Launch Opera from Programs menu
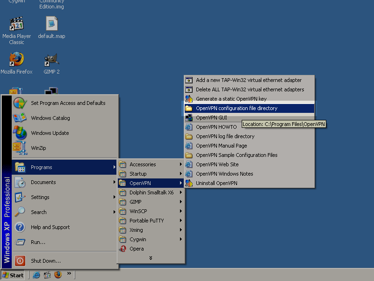 point(151,249)
